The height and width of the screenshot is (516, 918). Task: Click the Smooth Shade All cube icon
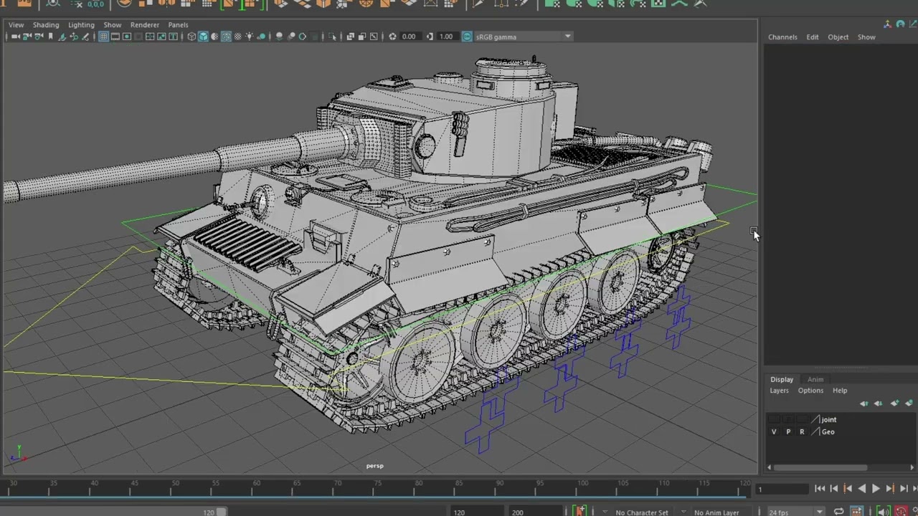coord(203,37)
